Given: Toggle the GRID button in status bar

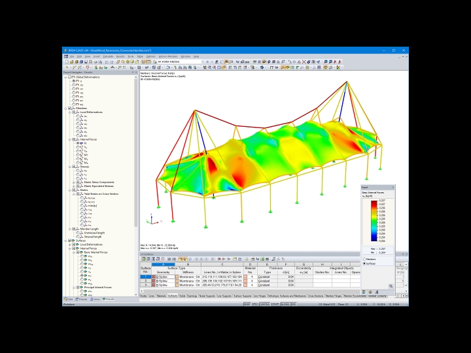Looking at the screenshot, I should [x=254, y=305].
